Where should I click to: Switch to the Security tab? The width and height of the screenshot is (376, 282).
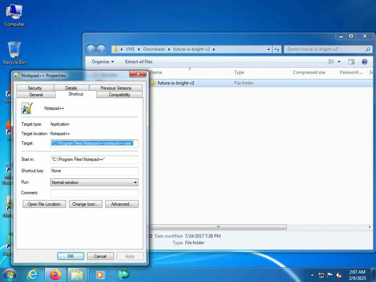pos(35,88)
